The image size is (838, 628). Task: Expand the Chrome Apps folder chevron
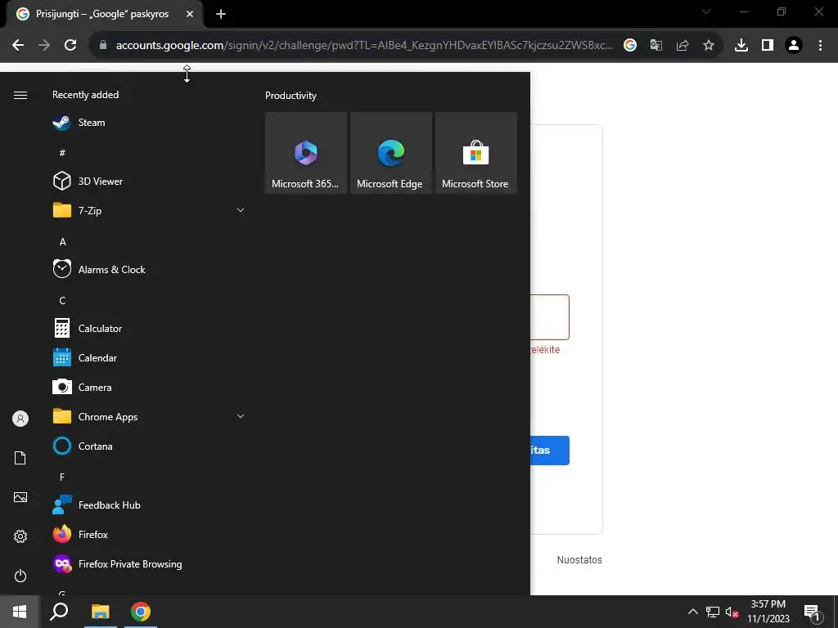241,416
